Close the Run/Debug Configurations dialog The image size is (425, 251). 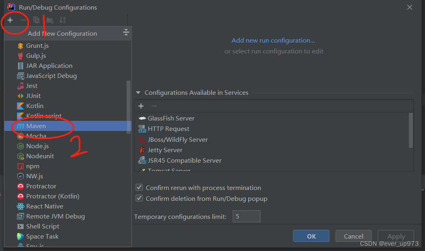tap(410, 7)
